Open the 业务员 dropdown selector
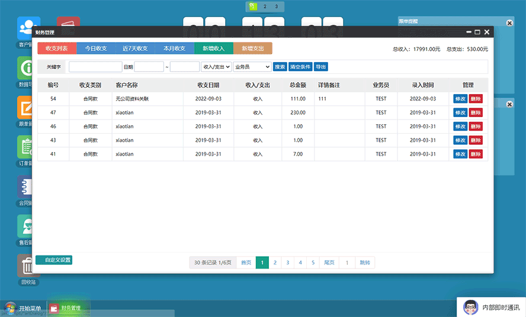 click(x=252, y=67)
